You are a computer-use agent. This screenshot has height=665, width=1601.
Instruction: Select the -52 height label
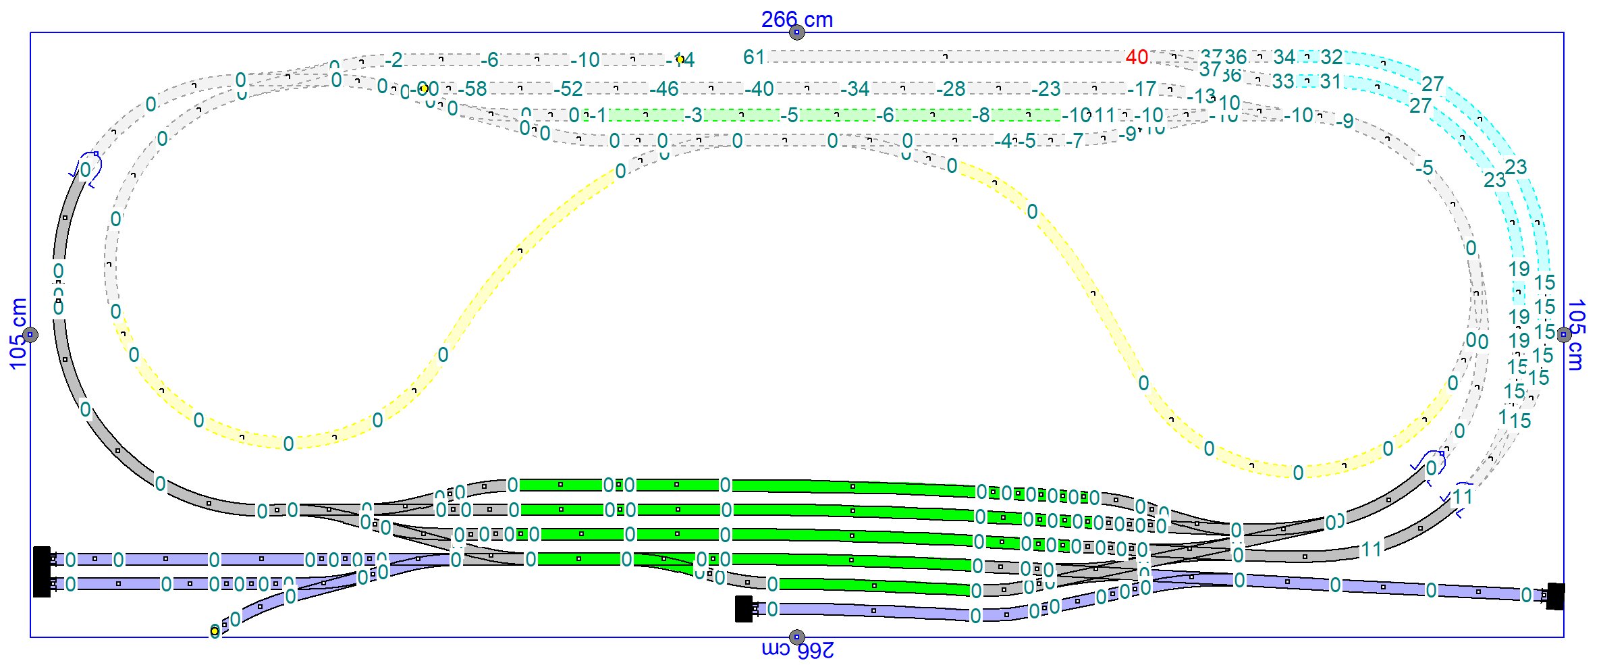tap(568, 89)
